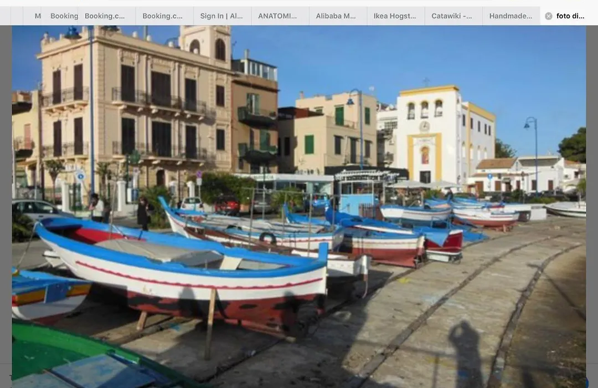Switch to the "Sign In | Al..." tab
Image resolution: width=598 pixels, height=388 pixels.
(x=221, y=16)
